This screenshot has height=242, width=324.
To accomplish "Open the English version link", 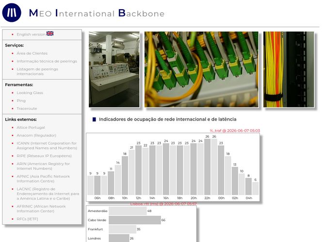I will coord(31,34).
